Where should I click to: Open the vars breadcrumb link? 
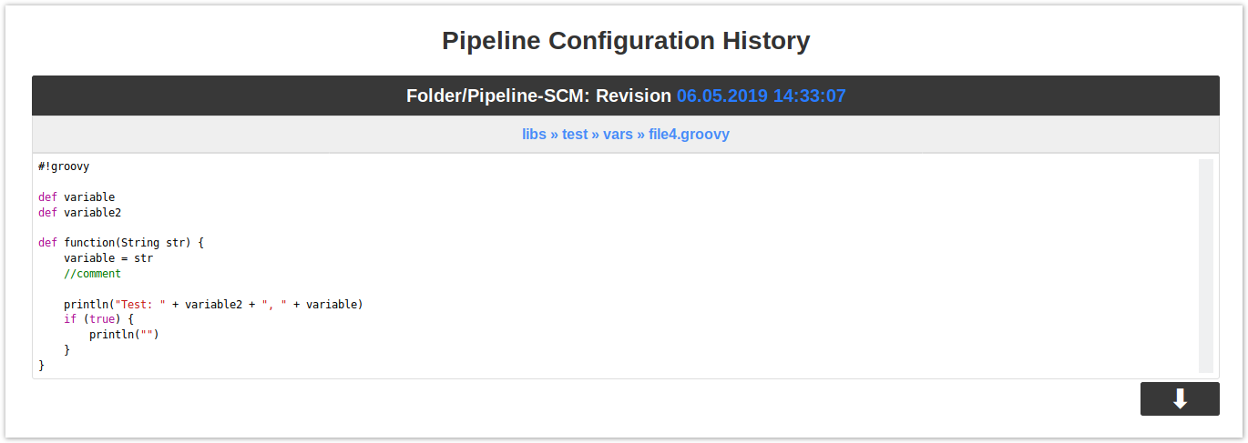(618, 134)
